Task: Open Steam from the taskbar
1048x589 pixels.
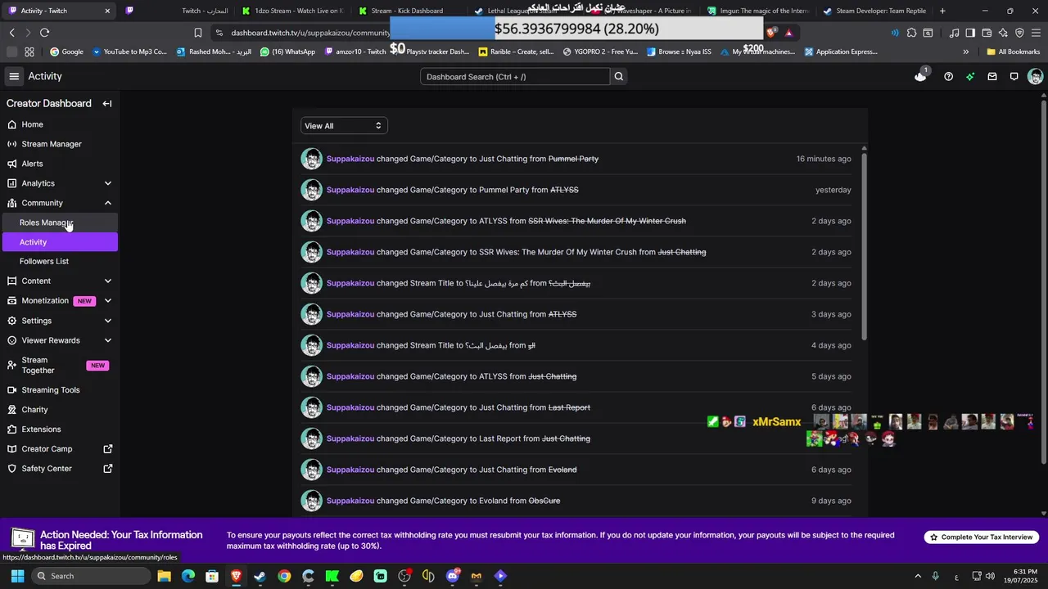Action: coord(260,576)
